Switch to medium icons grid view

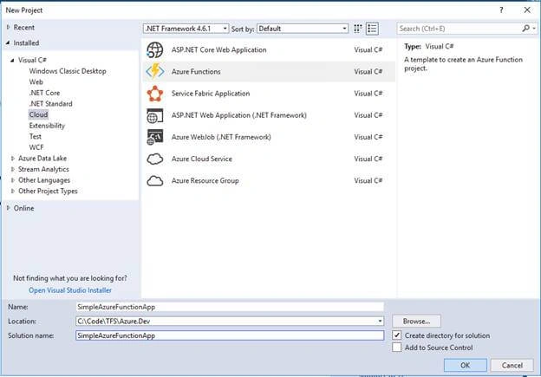(358, 29)
